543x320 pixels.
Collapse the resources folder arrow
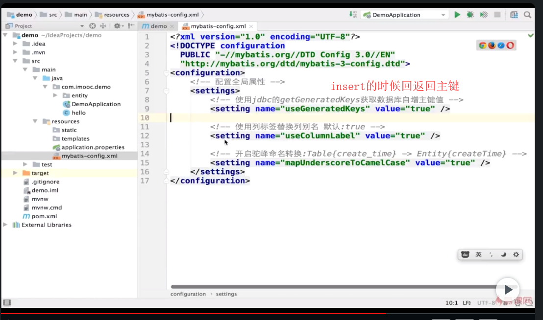[x=35, y=121]
